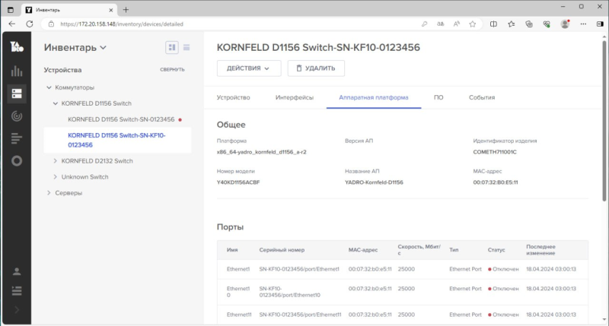Open a new browser tab
This screenshot has height=326, width=609.
pos(126,10)
